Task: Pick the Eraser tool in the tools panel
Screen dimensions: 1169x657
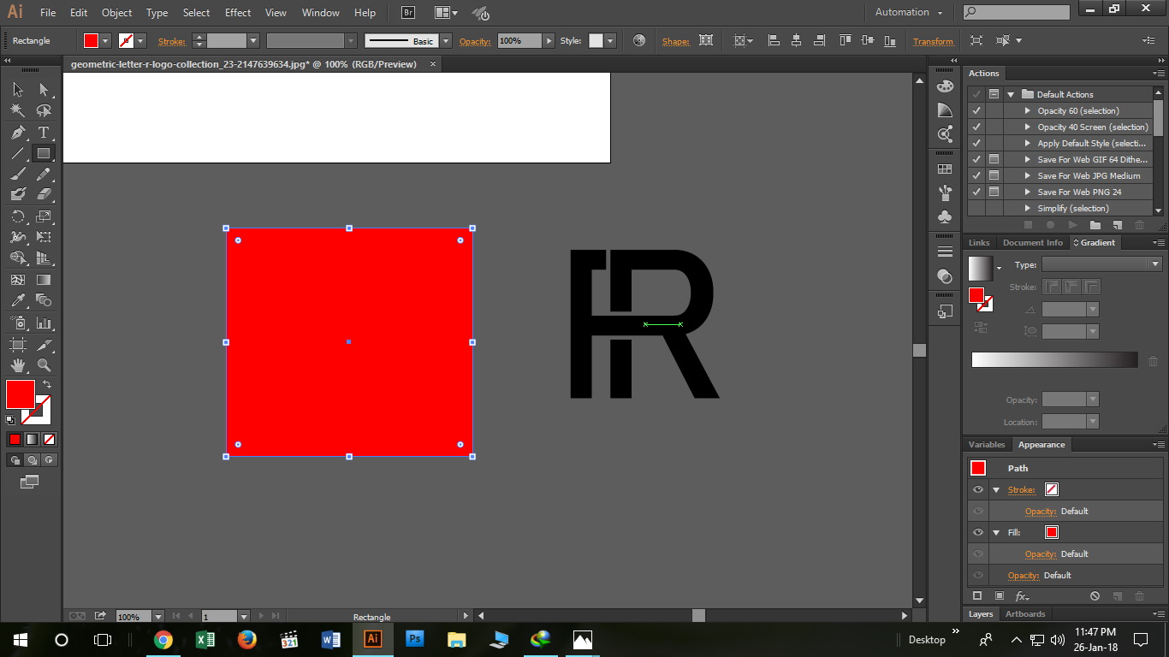Action: [44, 194]
